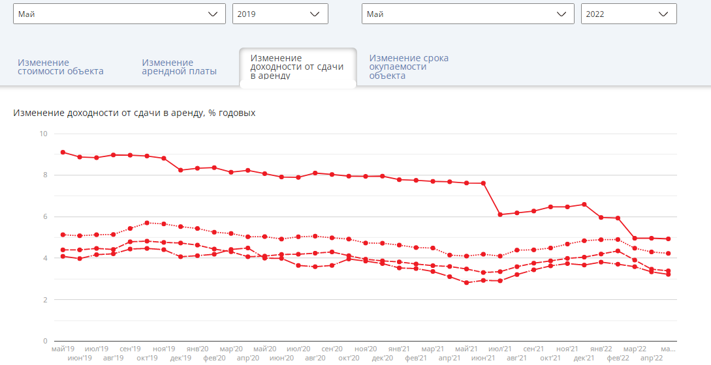Click the мар'21 x-axis label
Viewport: 711px width, 365px height.
point(433,349)
